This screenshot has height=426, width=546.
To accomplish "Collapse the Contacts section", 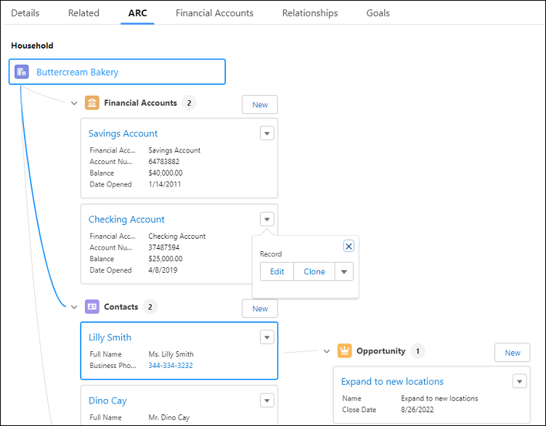I will (74, 307).
